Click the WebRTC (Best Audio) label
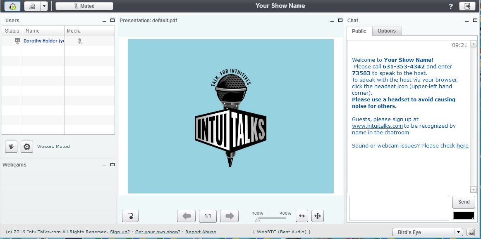This screenshot has width=481, height=239. (282, 232)
